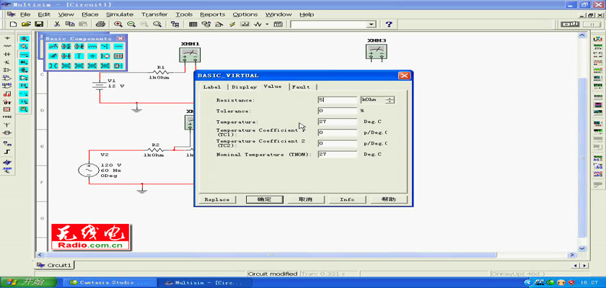Open the Simulate menu
Screen dimensions: 606x288
120,14
